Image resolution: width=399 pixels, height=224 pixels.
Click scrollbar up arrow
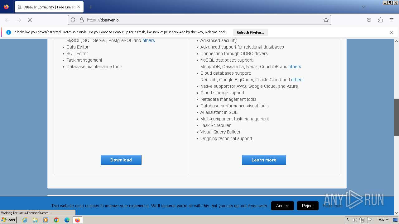point(397,41)
